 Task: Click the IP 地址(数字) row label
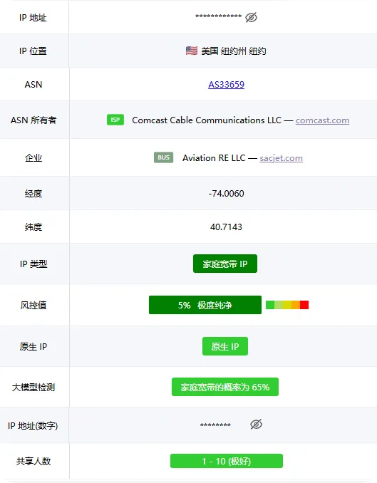(x=33, y=426)
